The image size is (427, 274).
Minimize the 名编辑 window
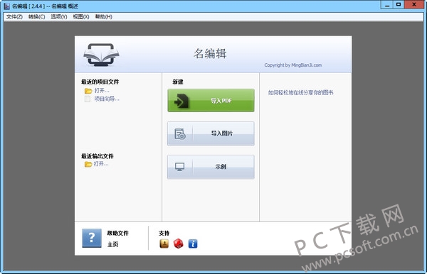click(387, 5)
